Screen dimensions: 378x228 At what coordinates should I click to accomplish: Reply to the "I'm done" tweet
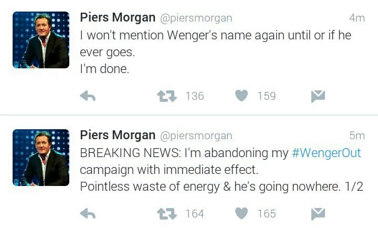(87, 96)
